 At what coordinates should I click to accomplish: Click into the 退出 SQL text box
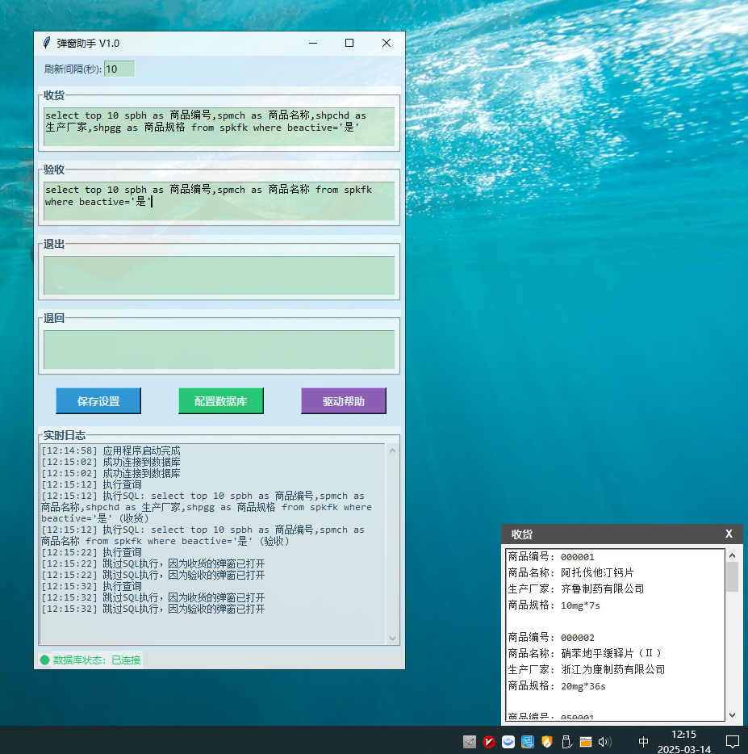click(219, 275)
